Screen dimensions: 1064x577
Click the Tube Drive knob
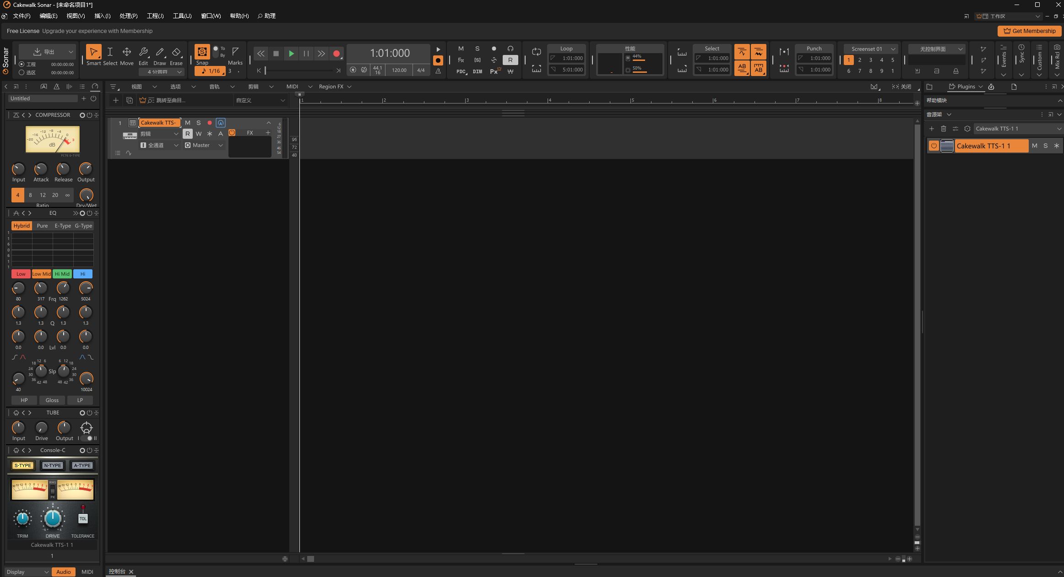[41, 428]
